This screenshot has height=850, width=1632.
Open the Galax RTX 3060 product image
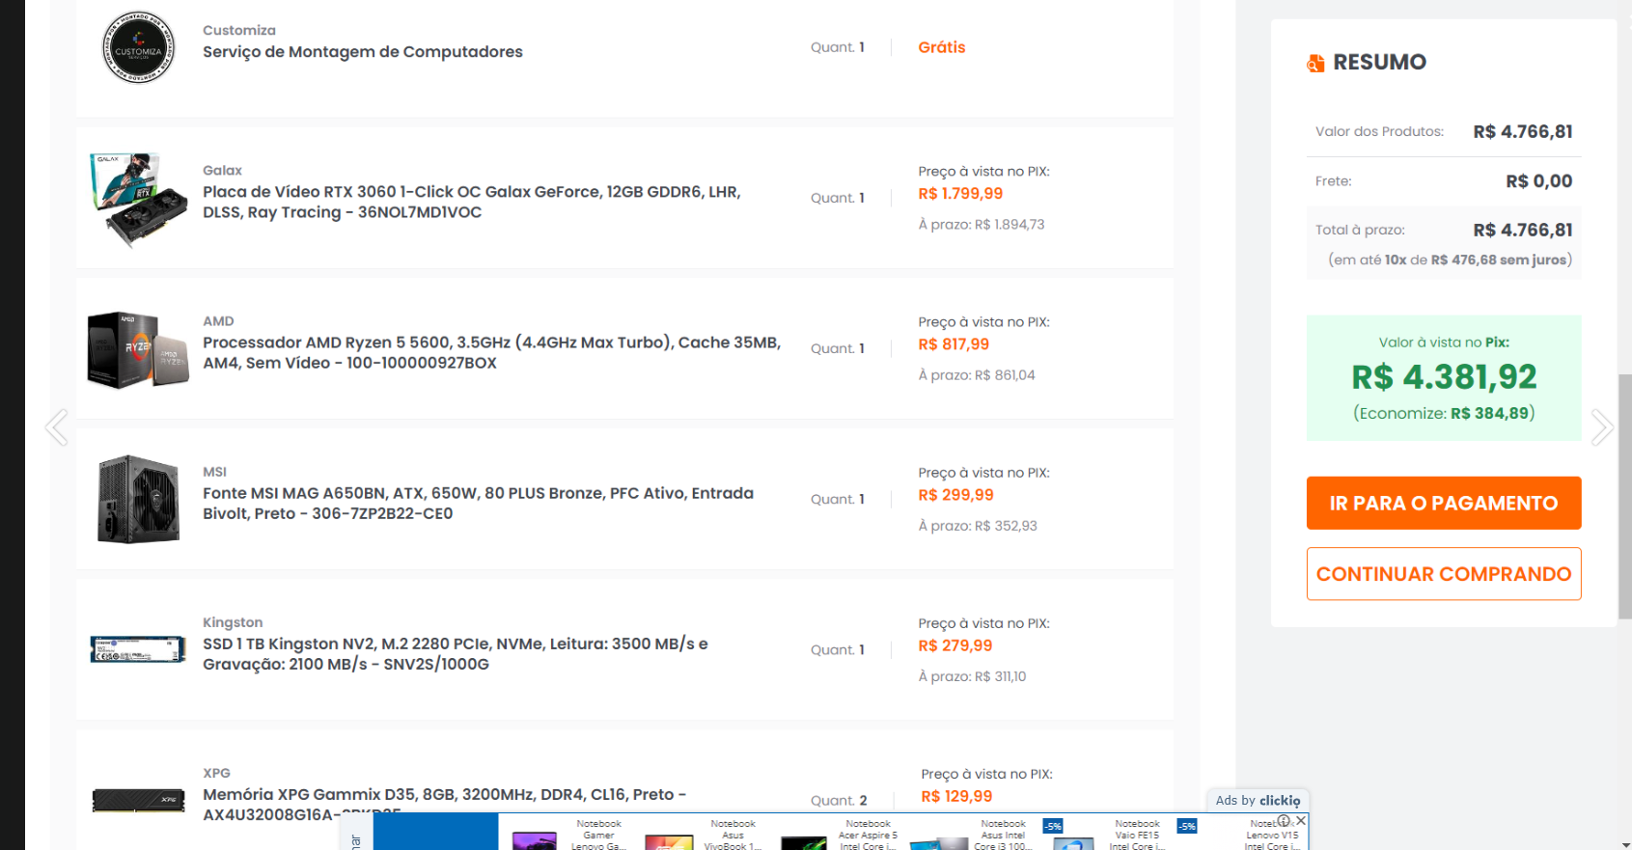point(139,200)
